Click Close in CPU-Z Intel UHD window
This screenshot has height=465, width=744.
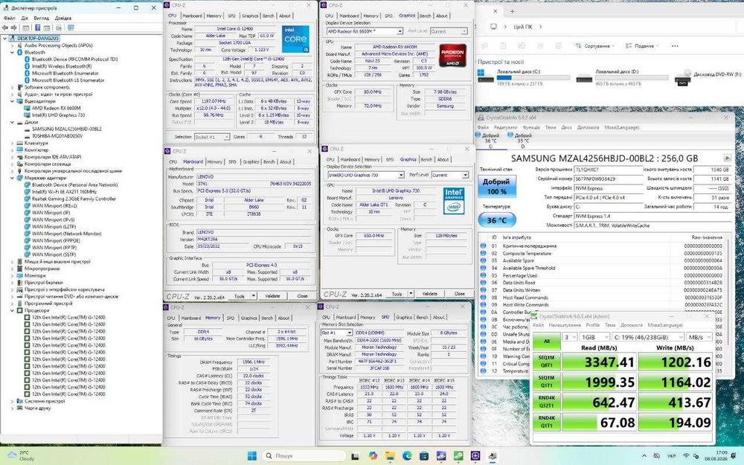[459, 294]
